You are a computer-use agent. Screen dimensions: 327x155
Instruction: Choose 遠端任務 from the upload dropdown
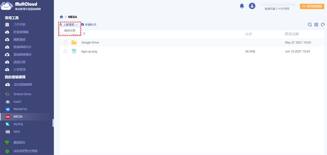coord(70,31)
